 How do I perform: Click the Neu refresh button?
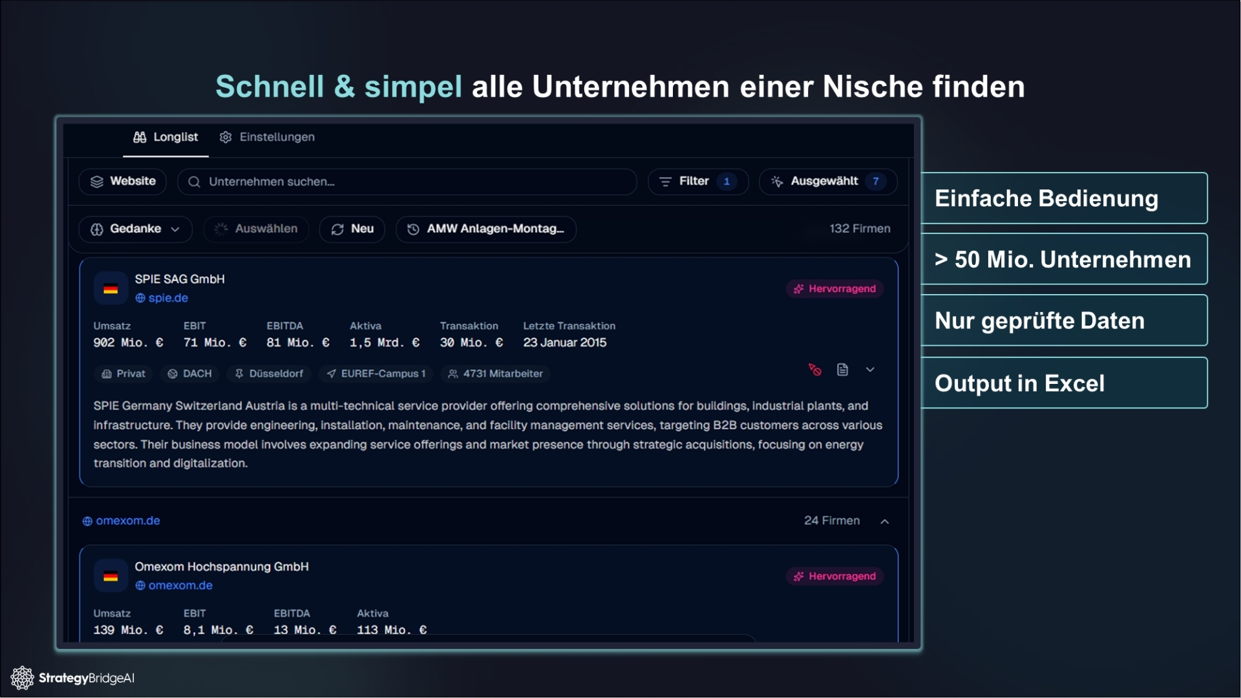tap(352, 229)
